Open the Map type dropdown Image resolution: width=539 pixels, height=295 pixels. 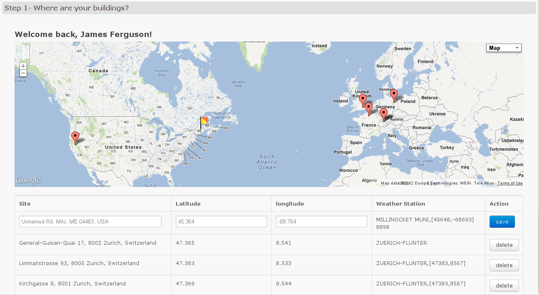504,48
